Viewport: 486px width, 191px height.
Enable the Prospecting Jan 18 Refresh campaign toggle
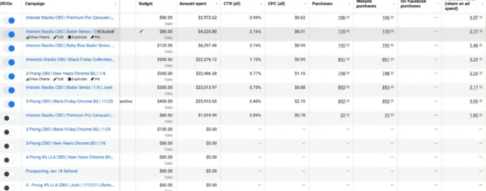click(x=9, y=174)
